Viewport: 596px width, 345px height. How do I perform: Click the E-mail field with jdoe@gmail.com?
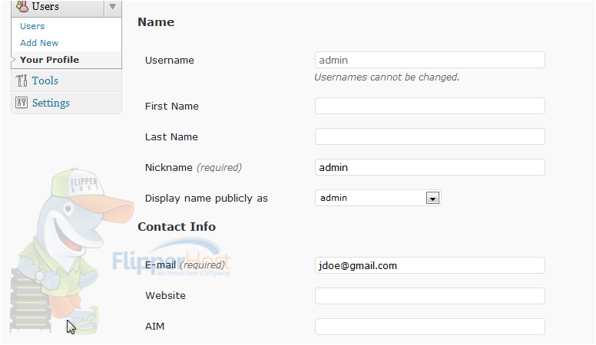point(430,265)
